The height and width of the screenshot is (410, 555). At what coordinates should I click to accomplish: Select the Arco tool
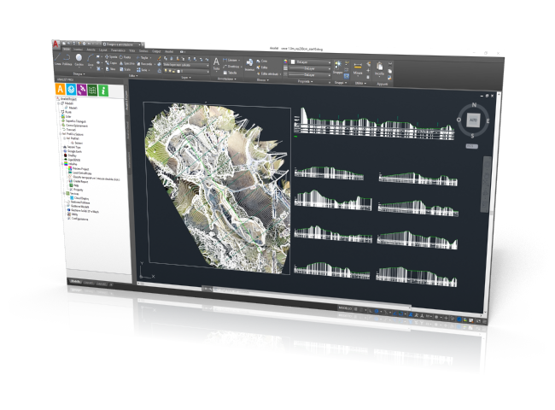tap(91, 61)
